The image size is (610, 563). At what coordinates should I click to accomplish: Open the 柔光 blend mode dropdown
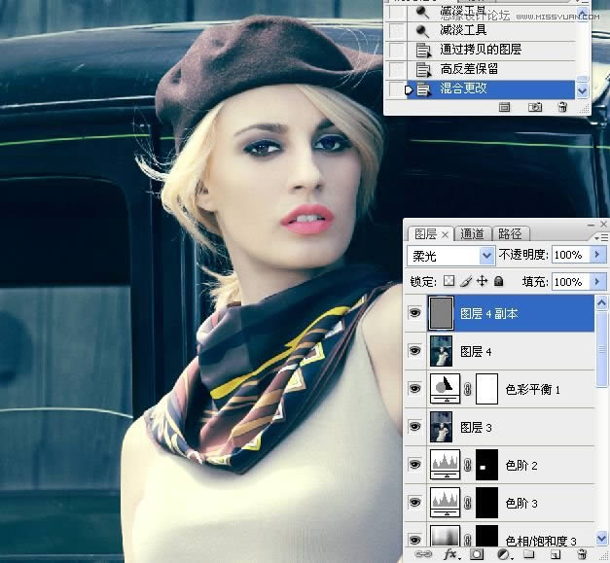(x=451, y=256)
